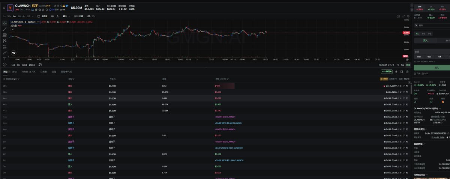Screen dimensions: 450x179
Task: Filter icon on the 0x31...820e trade row
Action: pos(404,92)
